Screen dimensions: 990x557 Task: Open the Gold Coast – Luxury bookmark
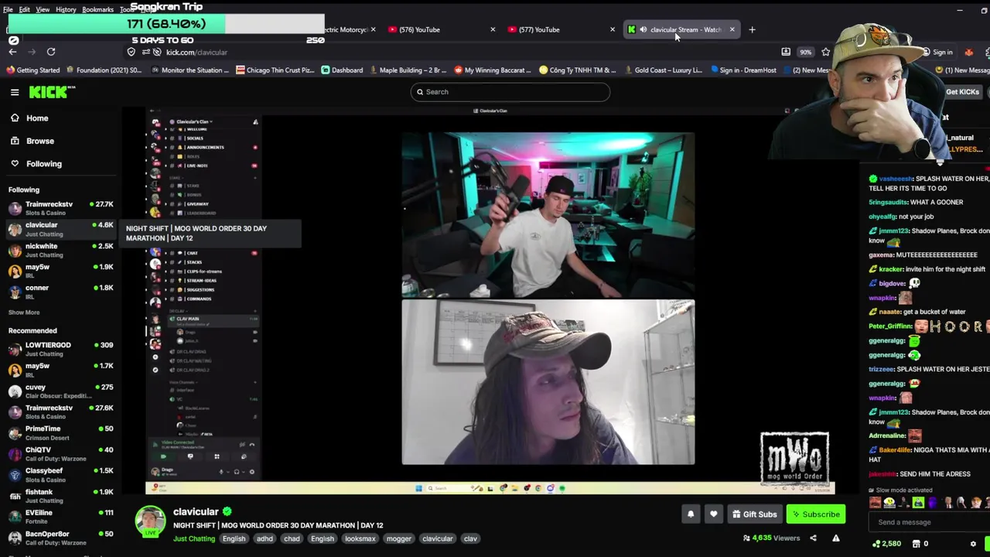click(x=663, y=70)
